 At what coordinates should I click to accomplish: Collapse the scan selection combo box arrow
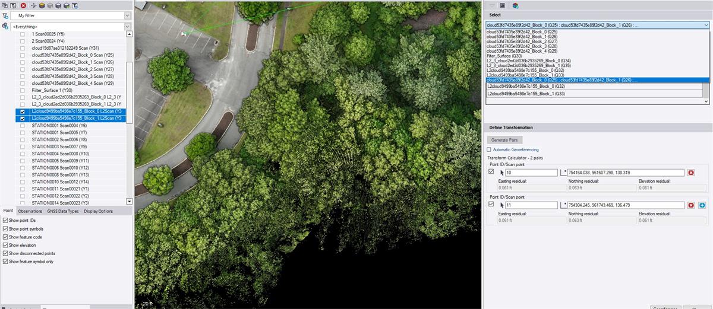click(x=706, y=26)
